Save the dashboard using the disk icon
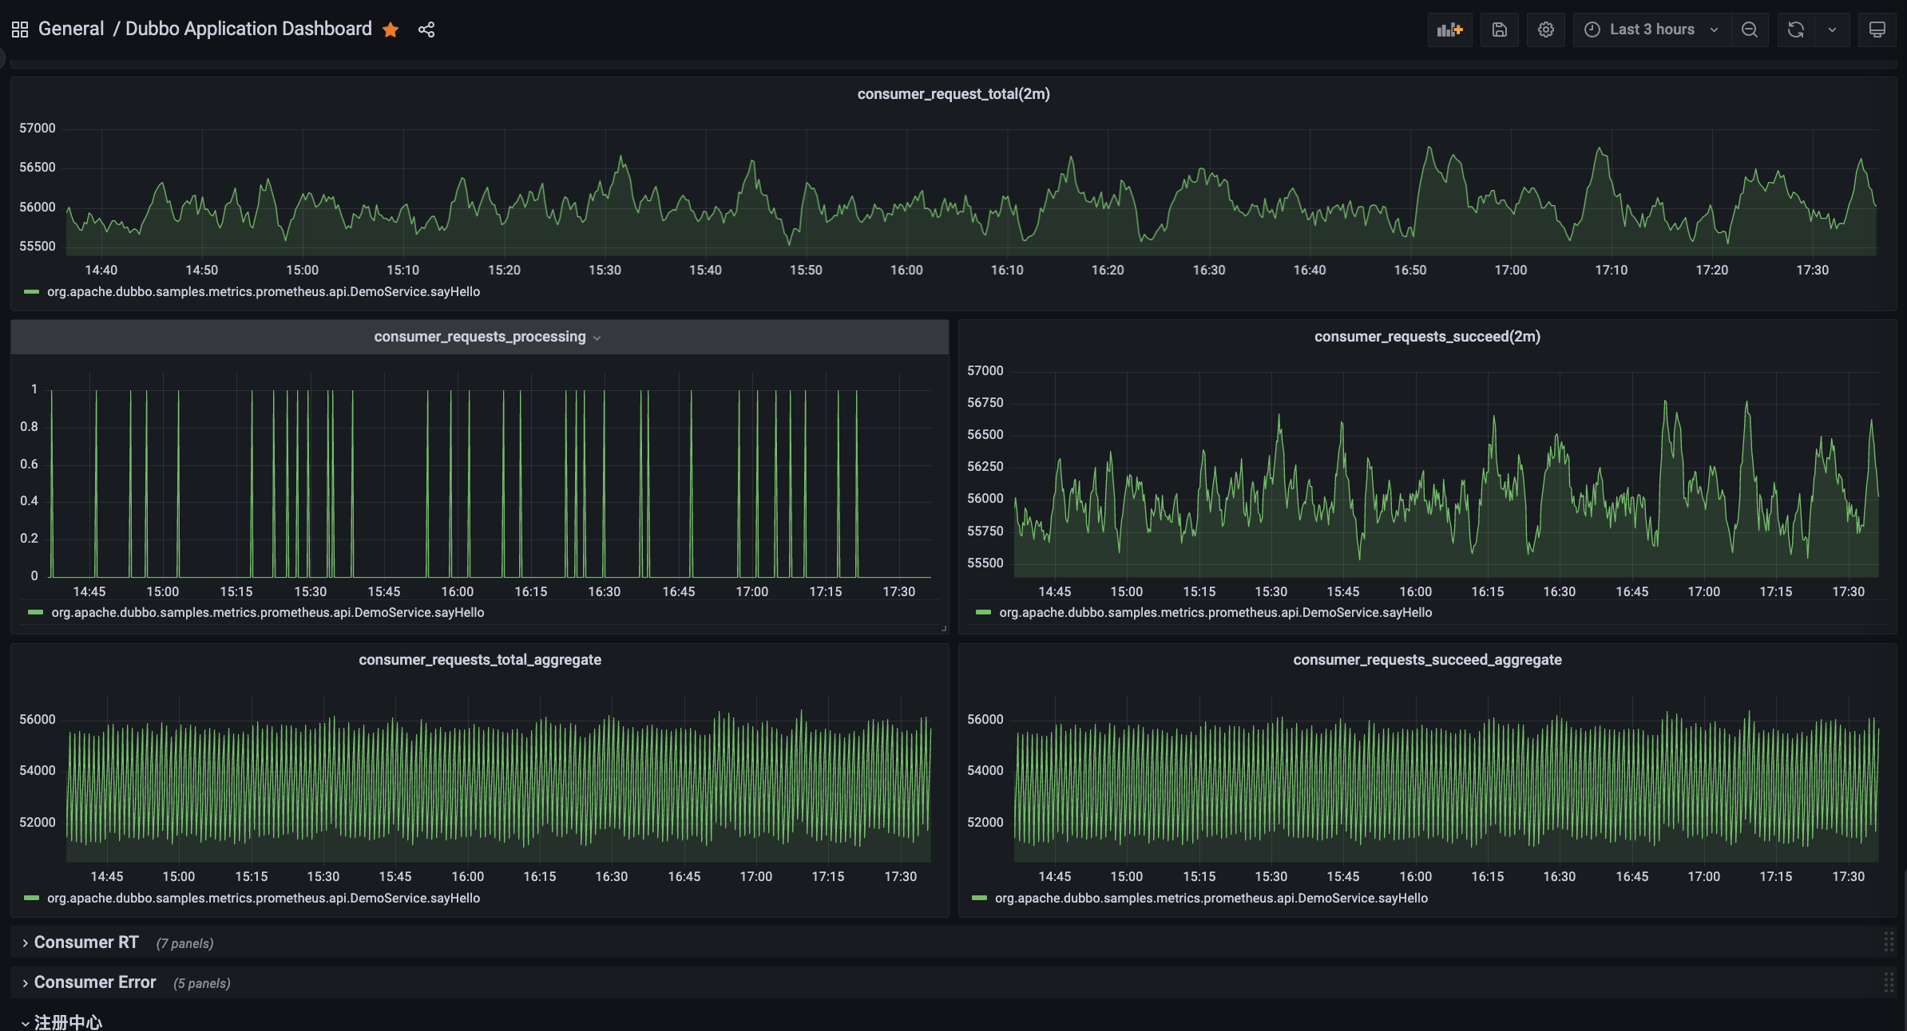This screenshot has height=1031, width=1907. point(1499,30)
